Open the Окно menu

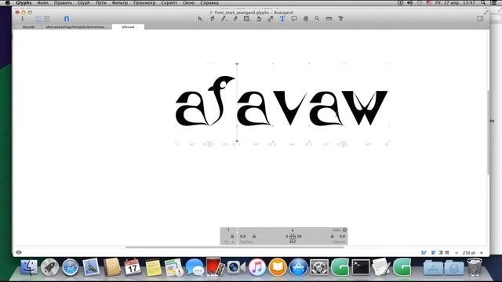point(188,3)
